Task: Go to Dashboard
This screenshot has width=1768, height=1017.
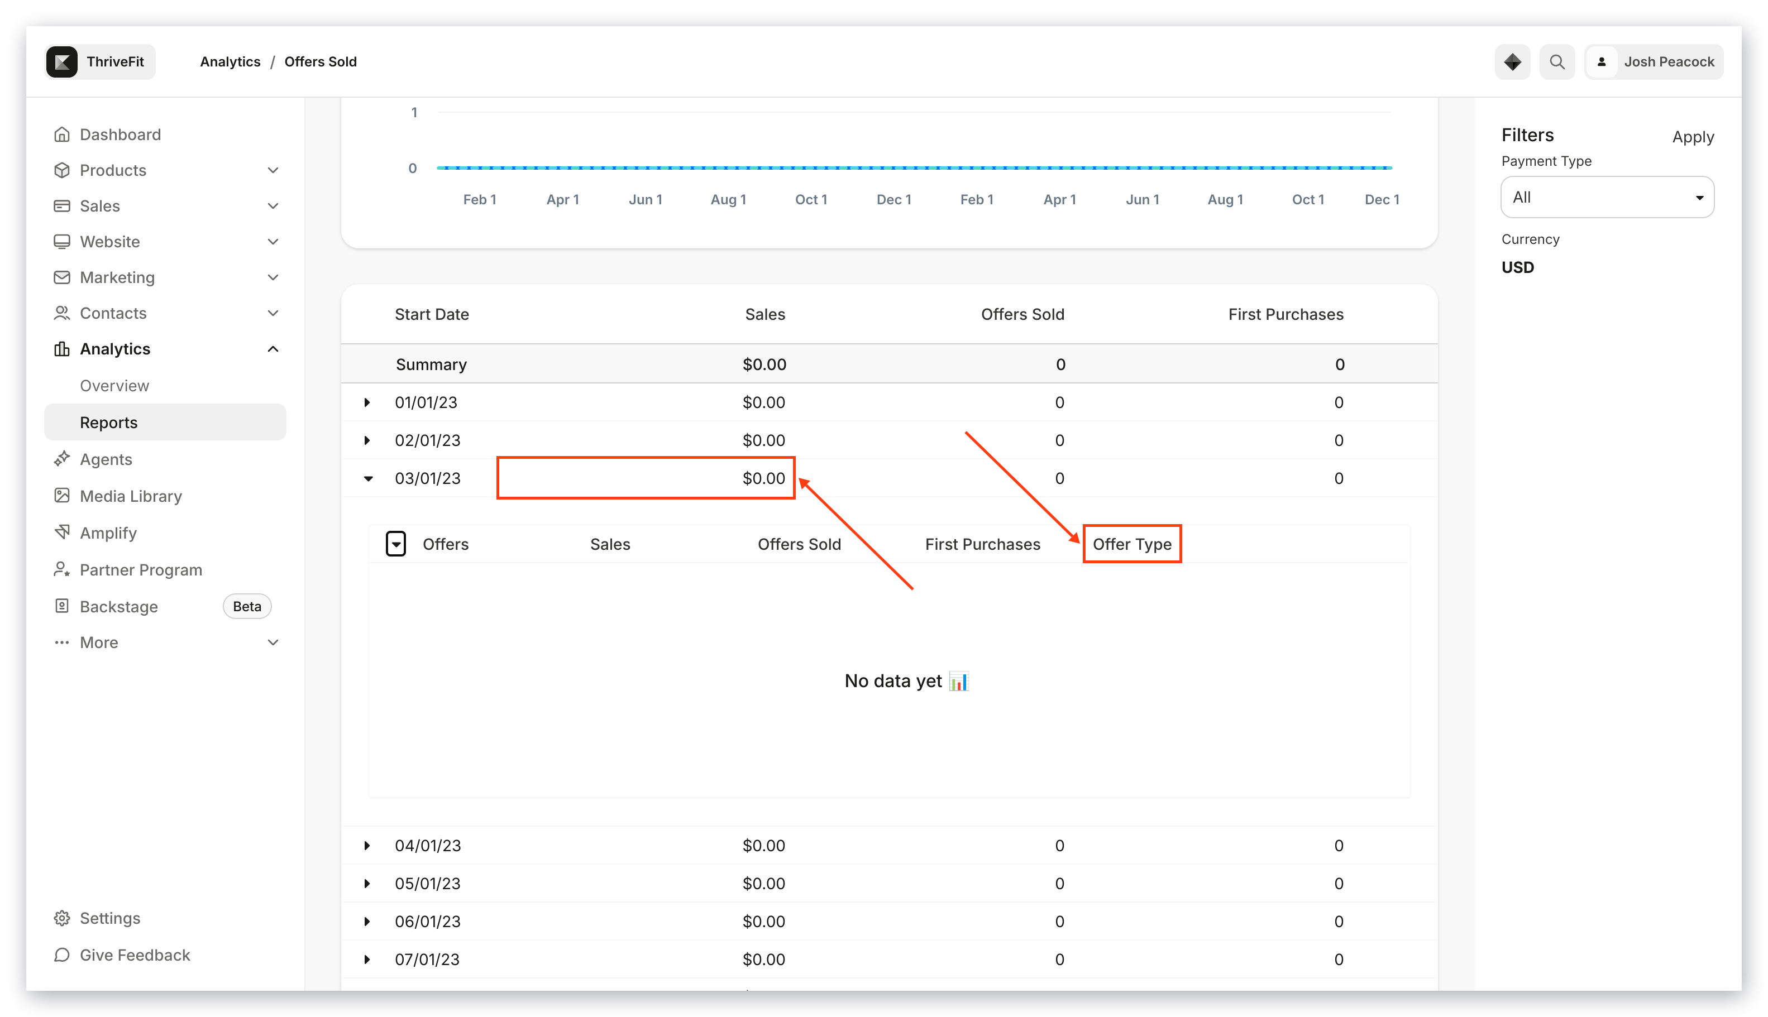Action: [x=120, y=134]
